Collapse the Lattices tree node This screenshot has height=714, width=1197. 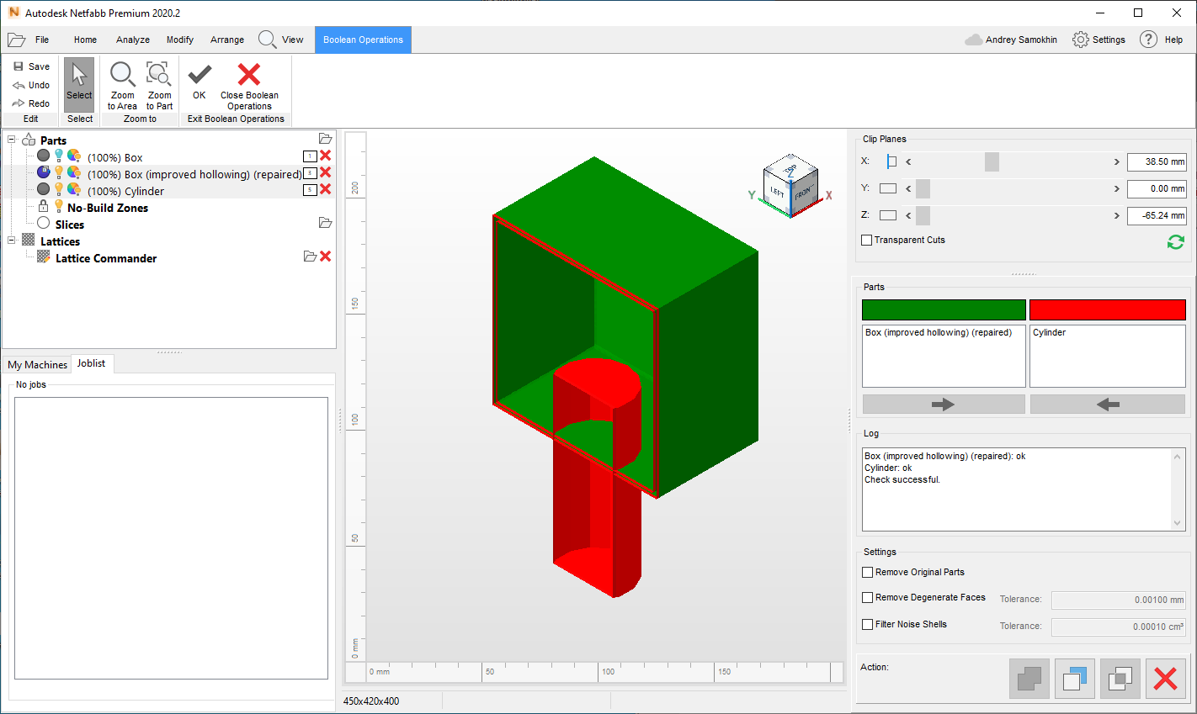click(11, 241)
